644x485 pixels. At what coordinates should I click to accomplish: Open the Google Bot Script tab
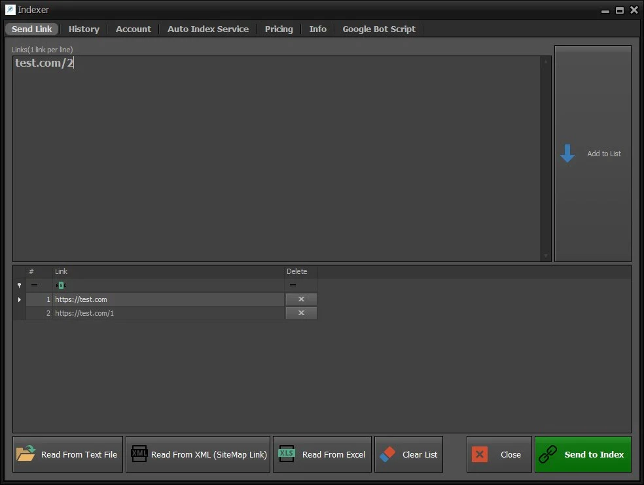point(378,29)
